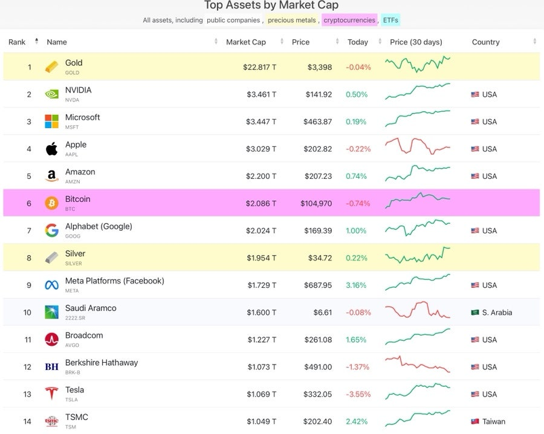Image resolution: width=544 pixels, height=434 pixels.
Task: Click the Taiwan flag icon
Action: (475, 421)
